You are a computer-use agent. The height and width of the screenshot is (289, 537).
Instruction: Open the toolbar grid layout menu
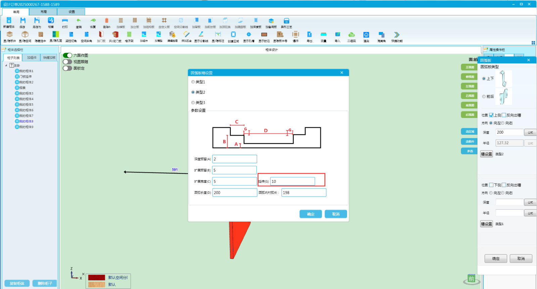point(533,43)
